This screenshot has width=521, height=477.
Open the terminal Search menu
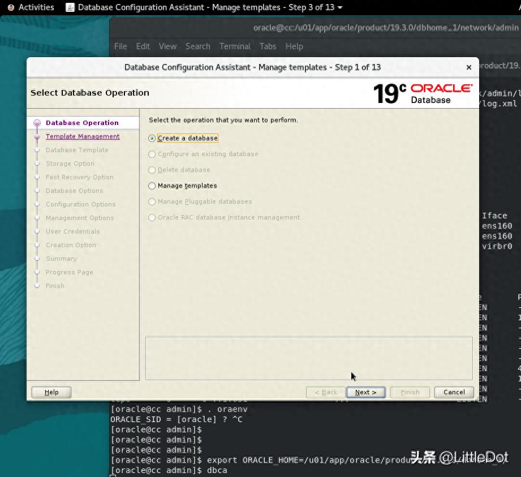tap(197, 46)
